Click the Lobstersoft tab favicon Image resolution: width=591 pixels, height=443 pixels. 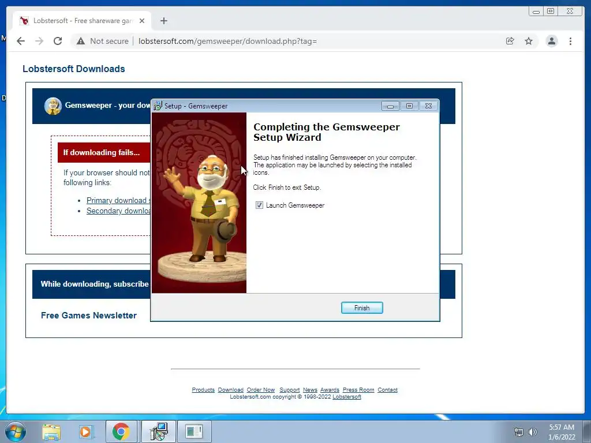point(24,21)
